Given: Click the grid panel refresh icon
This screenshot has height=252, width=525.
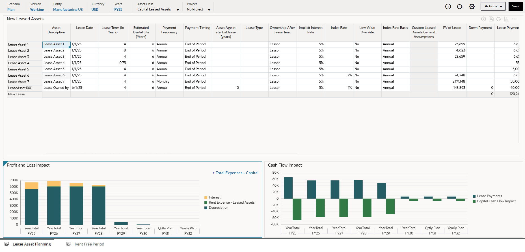Looking at the screenshot, I should click(499, 19).
